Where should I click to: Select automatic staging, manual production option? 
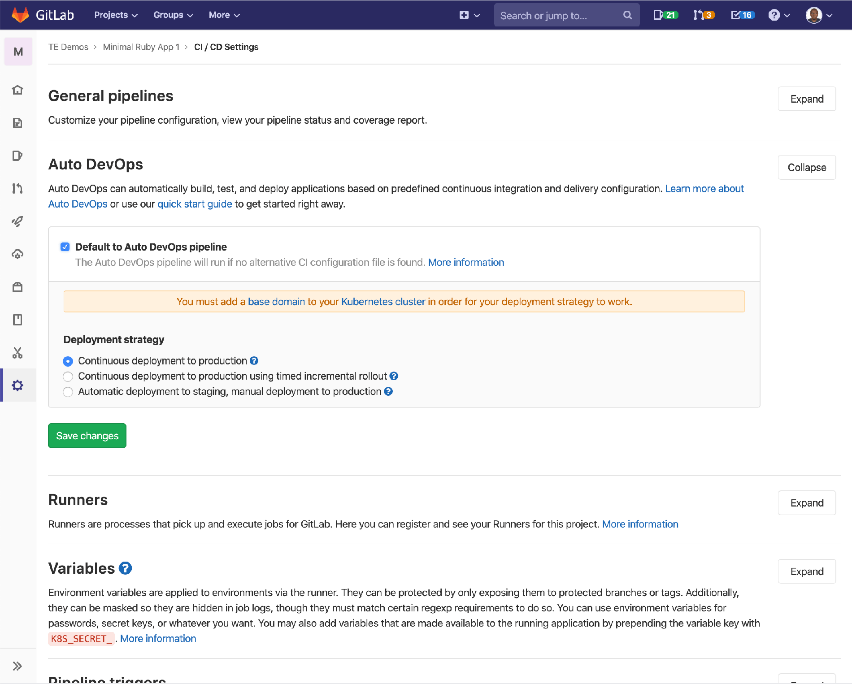pos(68,392)
